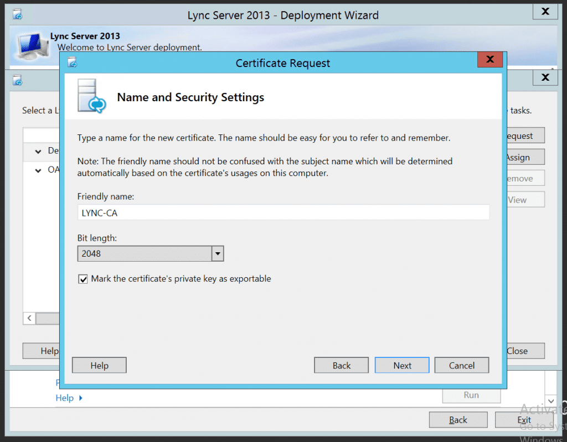Expand the row starting with "De" chevron

tap(38, 151)
